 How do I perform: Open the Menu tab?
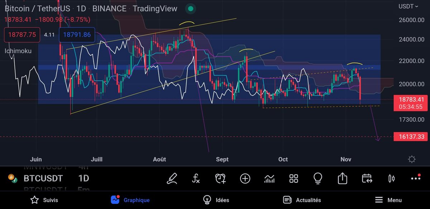point(388,200)
